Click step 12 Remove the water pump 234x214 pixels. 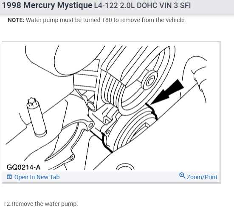[41, 204]
